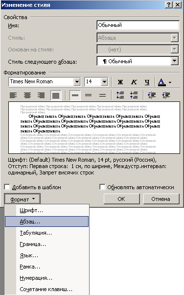Apply the font color A button
184x295 pixels.
162,82
